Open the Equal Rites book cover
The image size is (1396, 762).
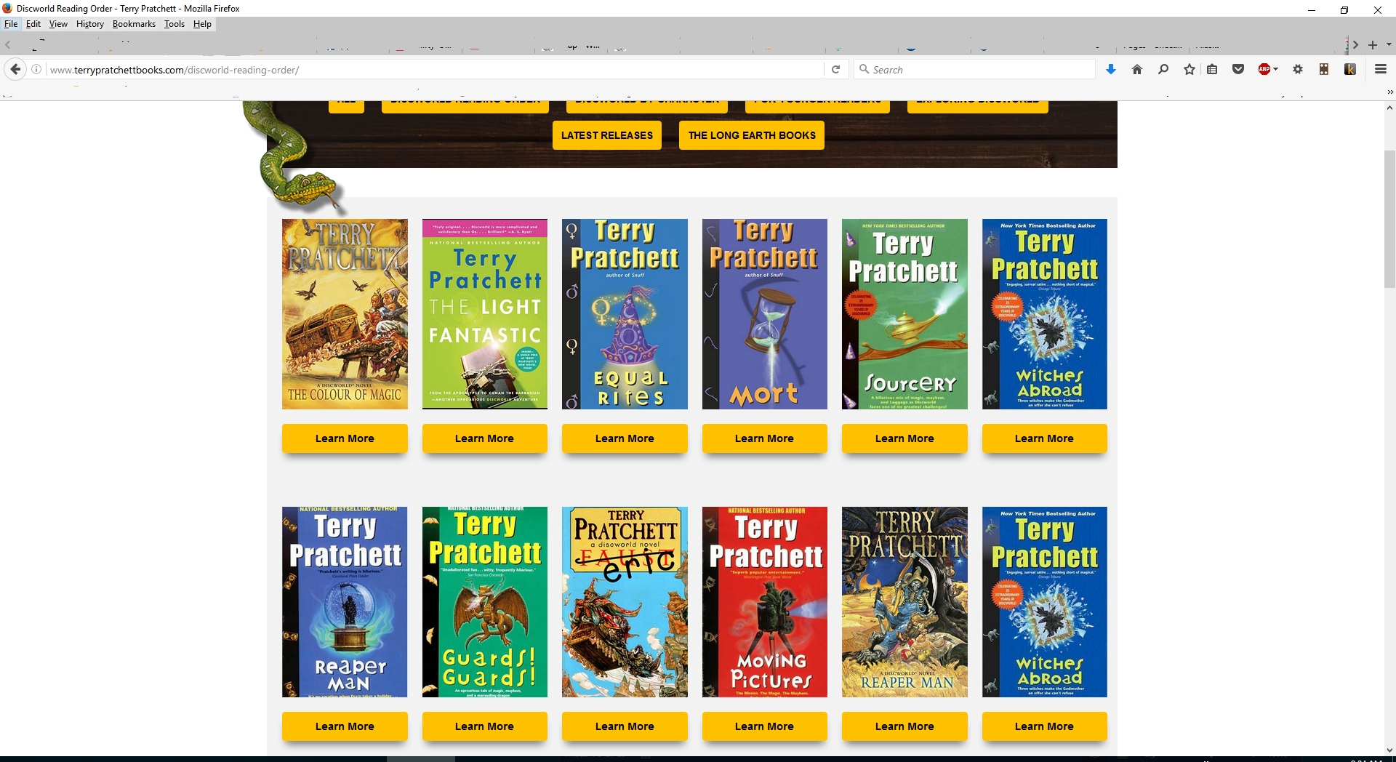625,314
